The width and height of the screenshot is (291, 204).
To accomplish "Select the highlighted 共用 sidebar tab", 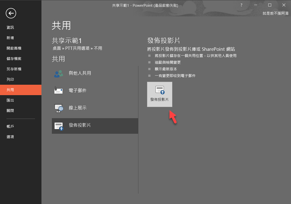I will (x=21, y=90).
